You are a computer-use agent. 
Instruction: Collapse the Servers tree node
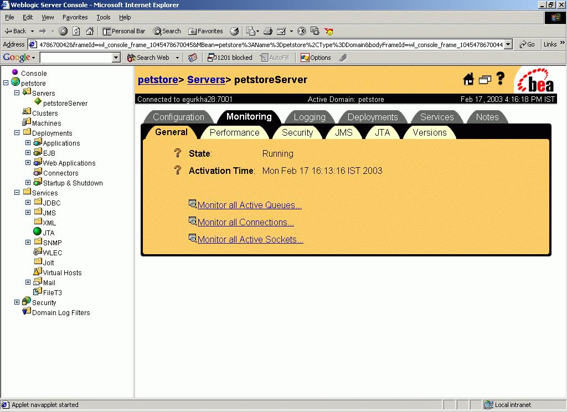[x=17, y=92]
